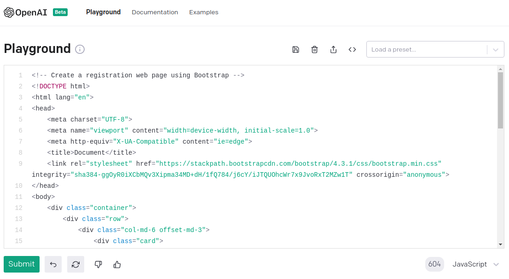Click the thumbs down icon
509x279 pixels.
[x=98, y=264]
